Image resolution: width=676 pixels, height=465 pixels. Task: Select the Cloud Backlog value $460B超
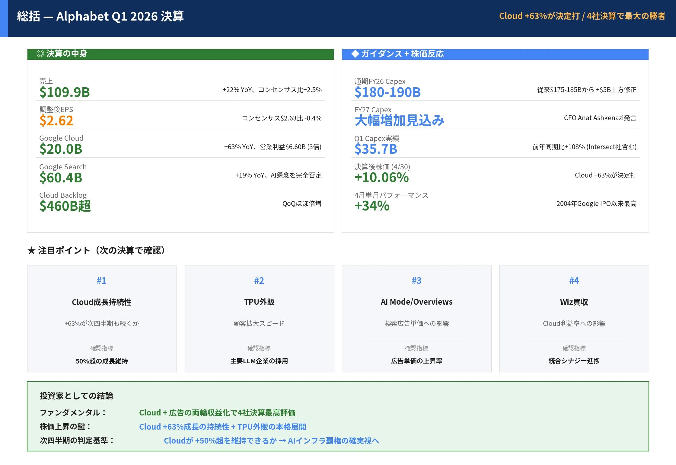pyautogui.click(x=65, y=206)
